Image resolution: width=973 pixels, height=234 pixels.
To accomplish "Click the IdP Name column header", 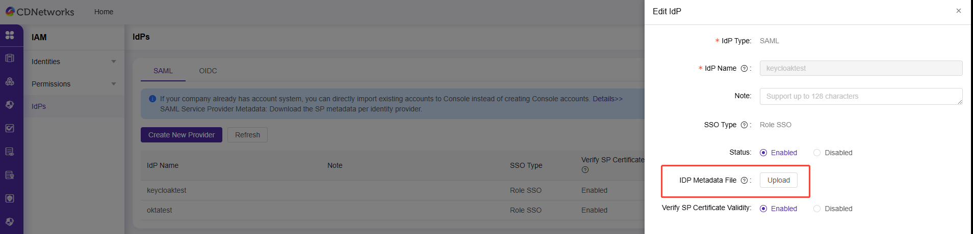I will coord(163,165).
